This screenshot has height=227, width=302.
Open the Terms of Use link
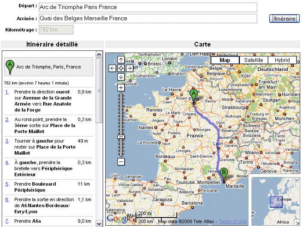click(233, 221)
